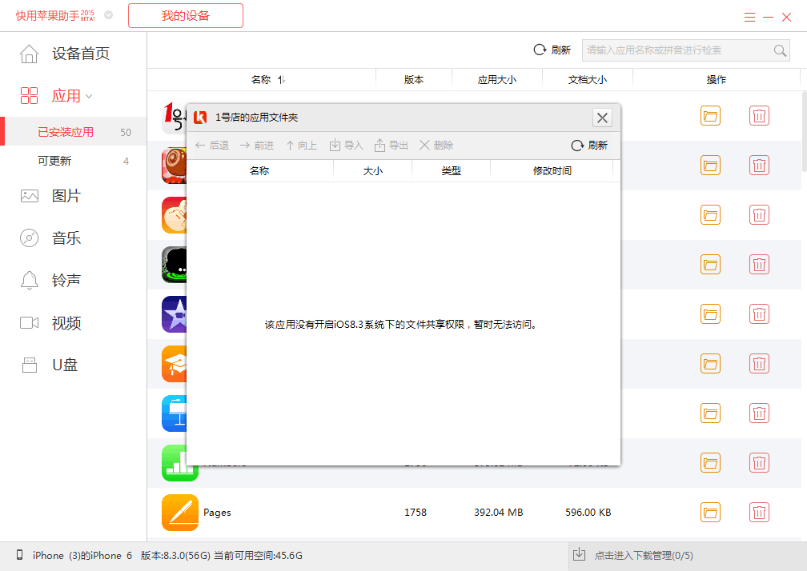Select the Numbers green chart app icon
Image resolution: width=807 pixels, height=571 pixels.
(x=180, y=463)
